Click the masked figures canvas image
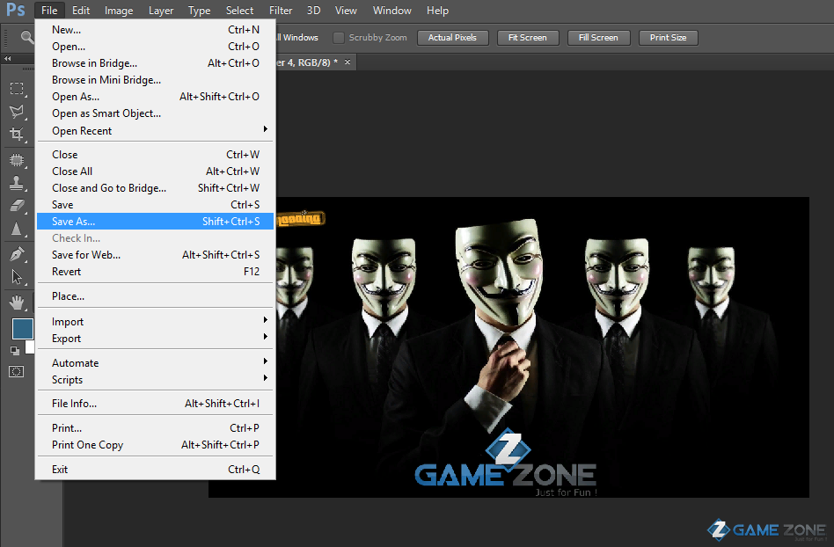This screenshot has height=547, width=834. [541, 347]
